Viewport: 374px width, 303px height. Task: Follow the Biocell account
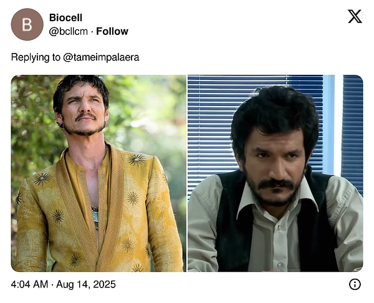[112, 31]
